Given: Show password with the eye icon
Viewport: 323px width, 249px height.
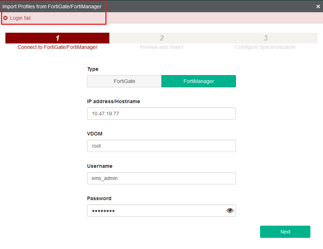Looking at the screenshot, I should tap(230, 211).
